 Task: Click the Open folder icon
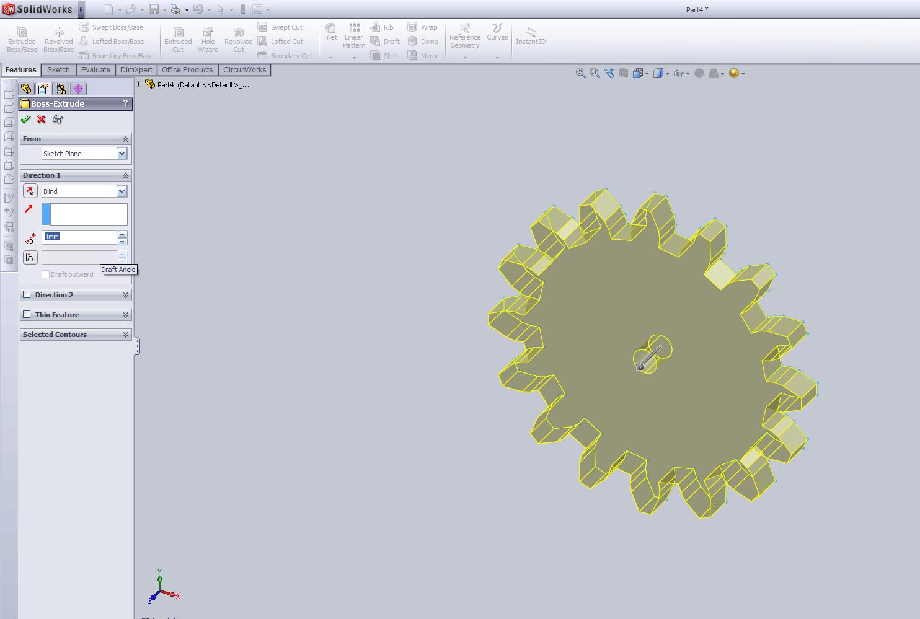click(x=131, y=9)
